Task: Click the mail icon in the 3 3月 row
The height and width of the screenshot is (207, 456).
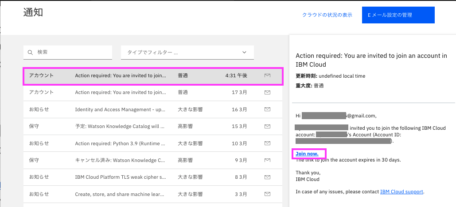Action: click(x=267, y=194)
